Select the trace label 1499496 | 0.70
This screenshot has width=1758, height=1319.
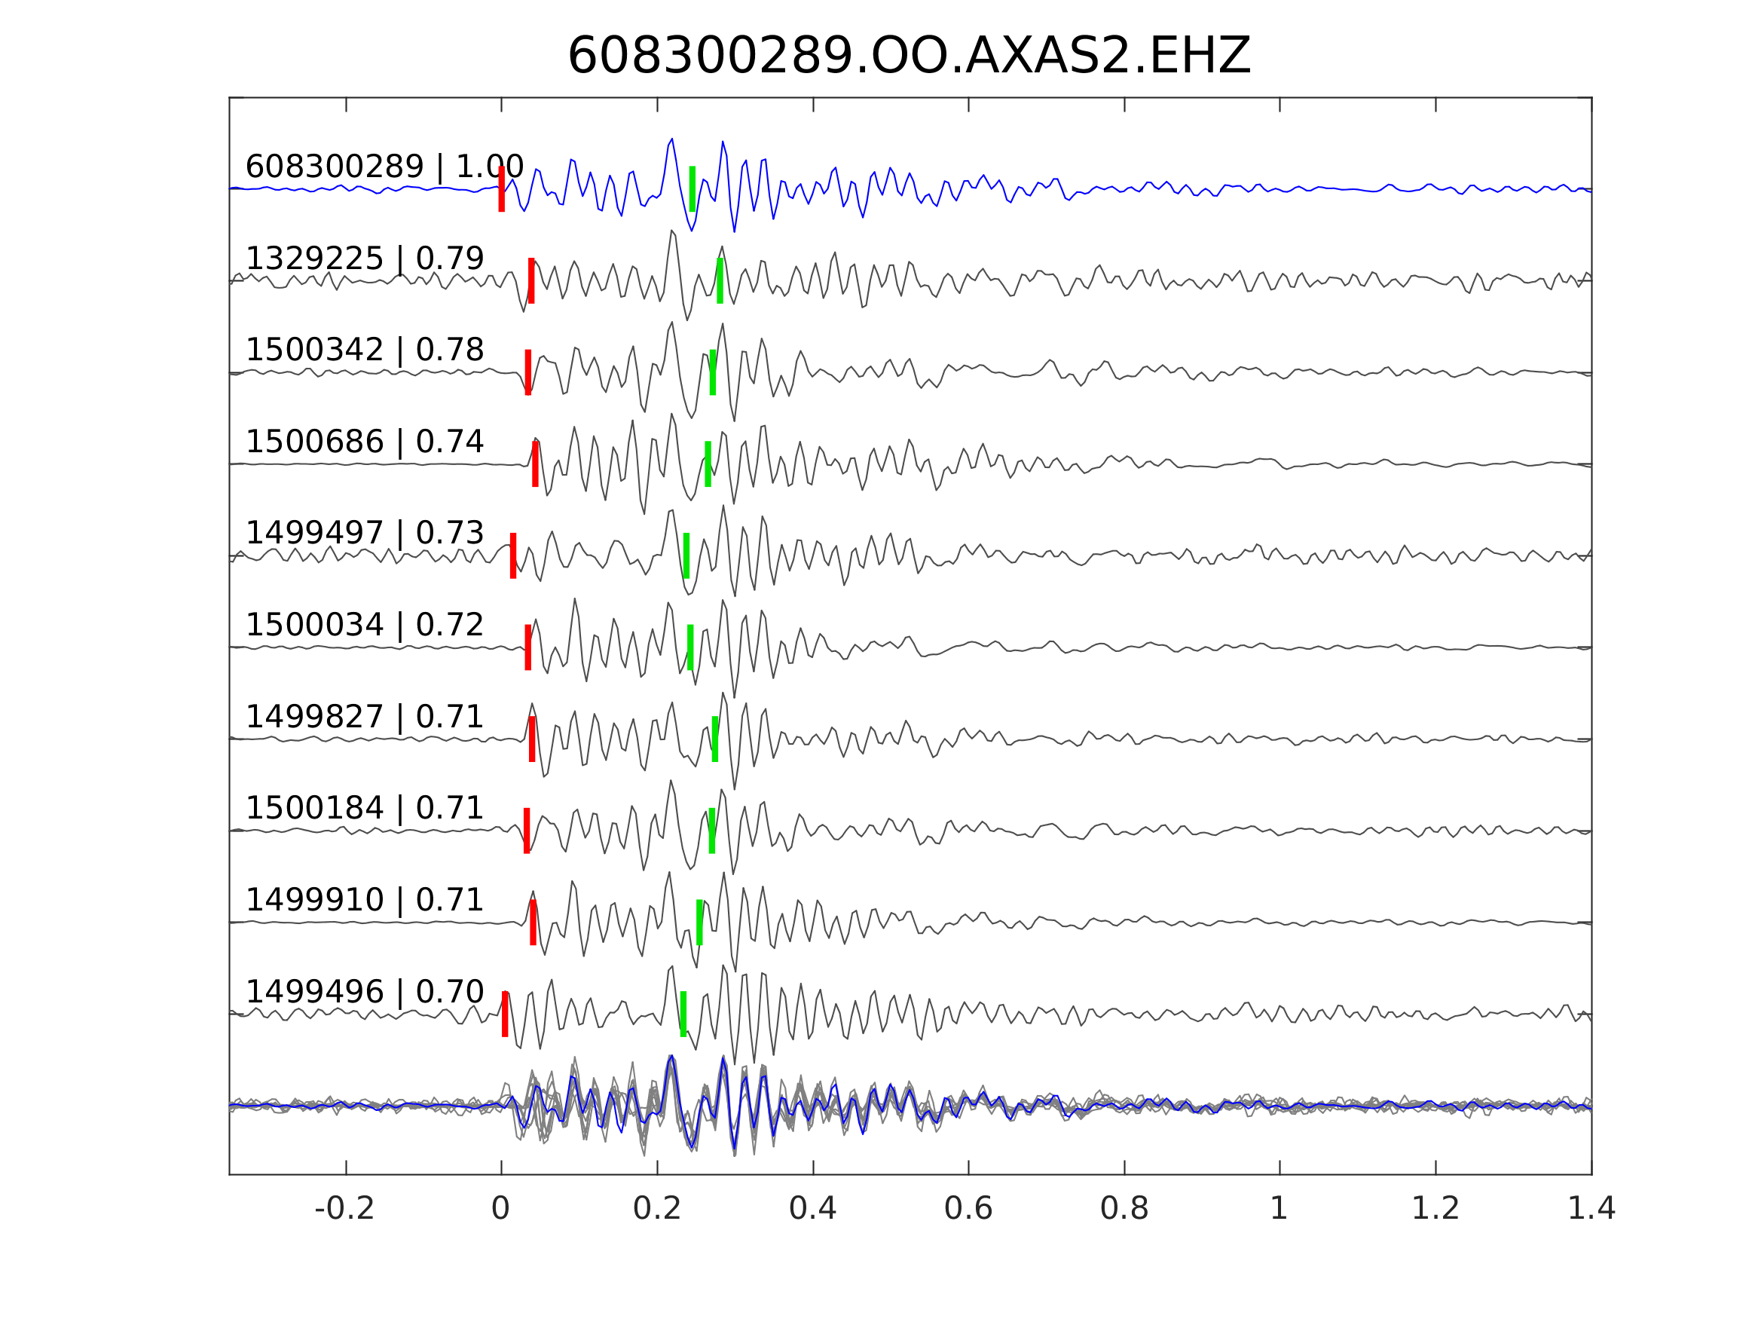364,991
